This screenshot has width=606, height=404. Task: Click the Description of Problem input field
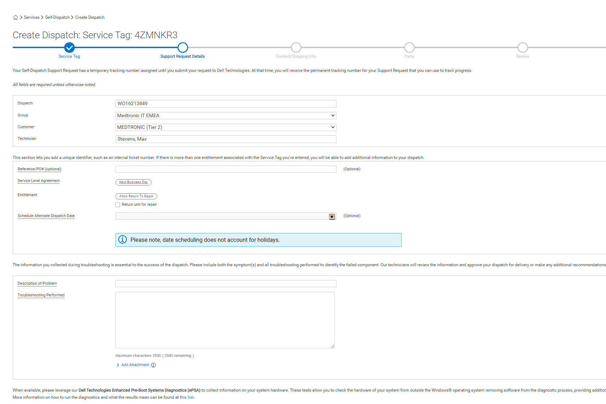coord(226,284)
